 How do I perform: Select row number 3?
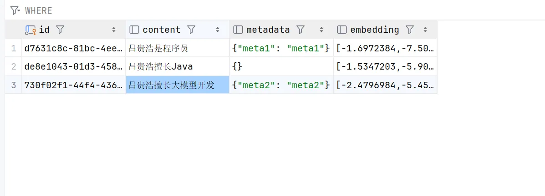pos(14,85)
